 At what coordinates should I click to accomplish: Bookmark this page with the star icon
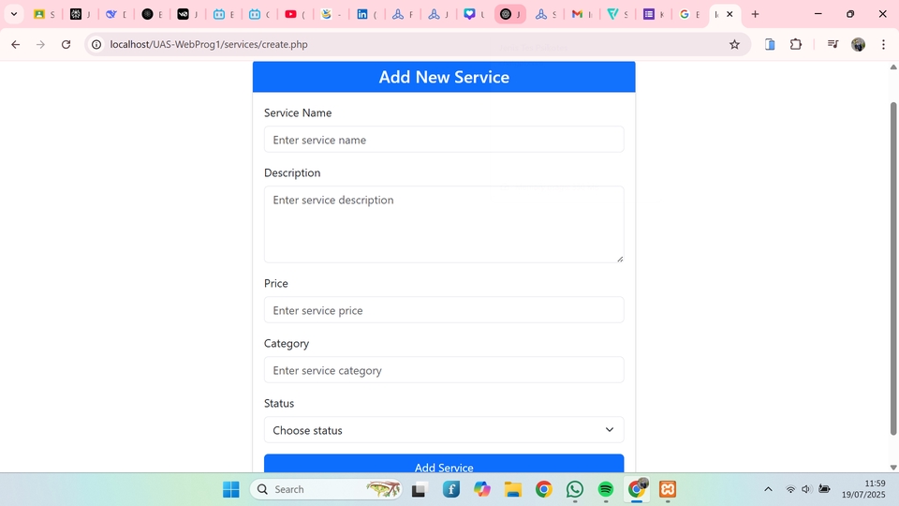tap(734, 44)
